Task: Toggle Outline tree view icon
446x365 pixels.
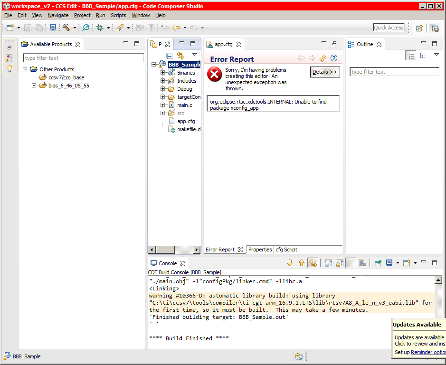Action: [423, 56]
